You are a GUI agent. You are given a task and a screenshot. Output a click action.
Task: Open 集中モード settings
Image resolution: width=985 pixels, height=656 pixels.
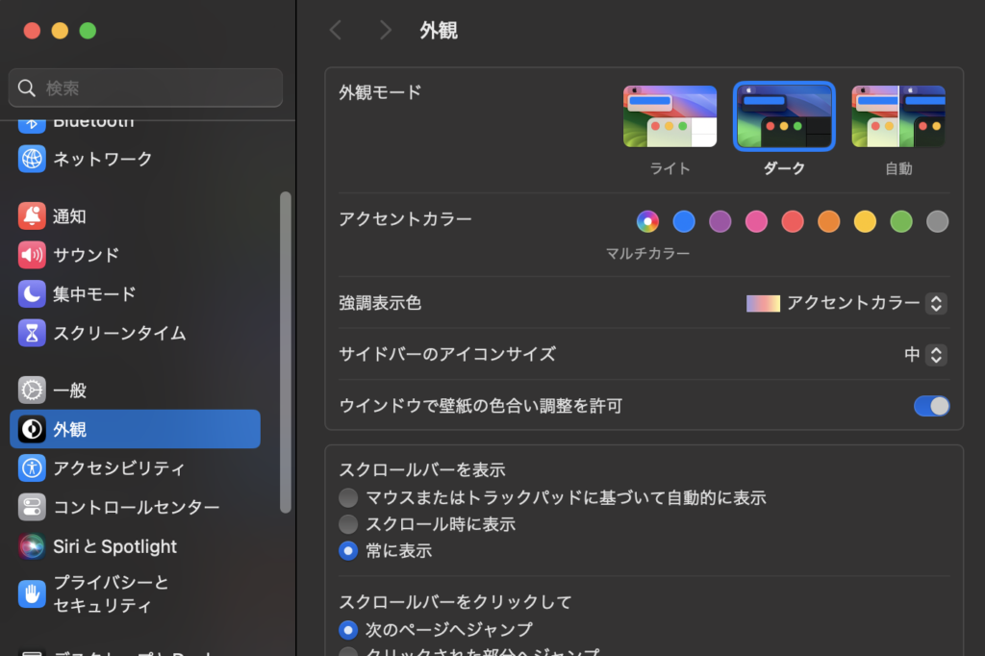pyautogui.click(x=135, y=294)
